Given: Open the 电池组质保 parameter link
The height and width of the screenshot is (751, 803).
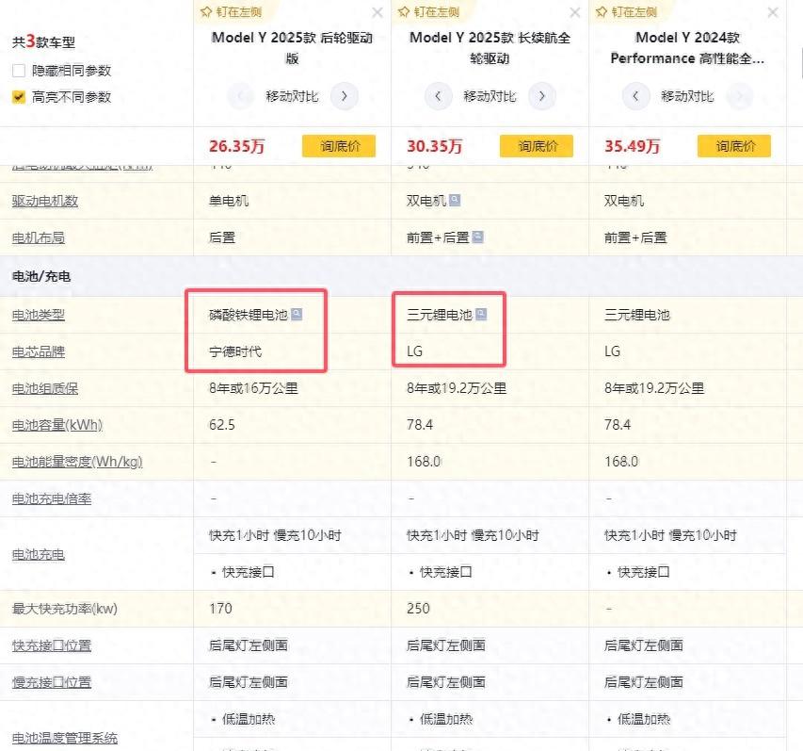Looking at the screenshot, I should tap(45, 388).
